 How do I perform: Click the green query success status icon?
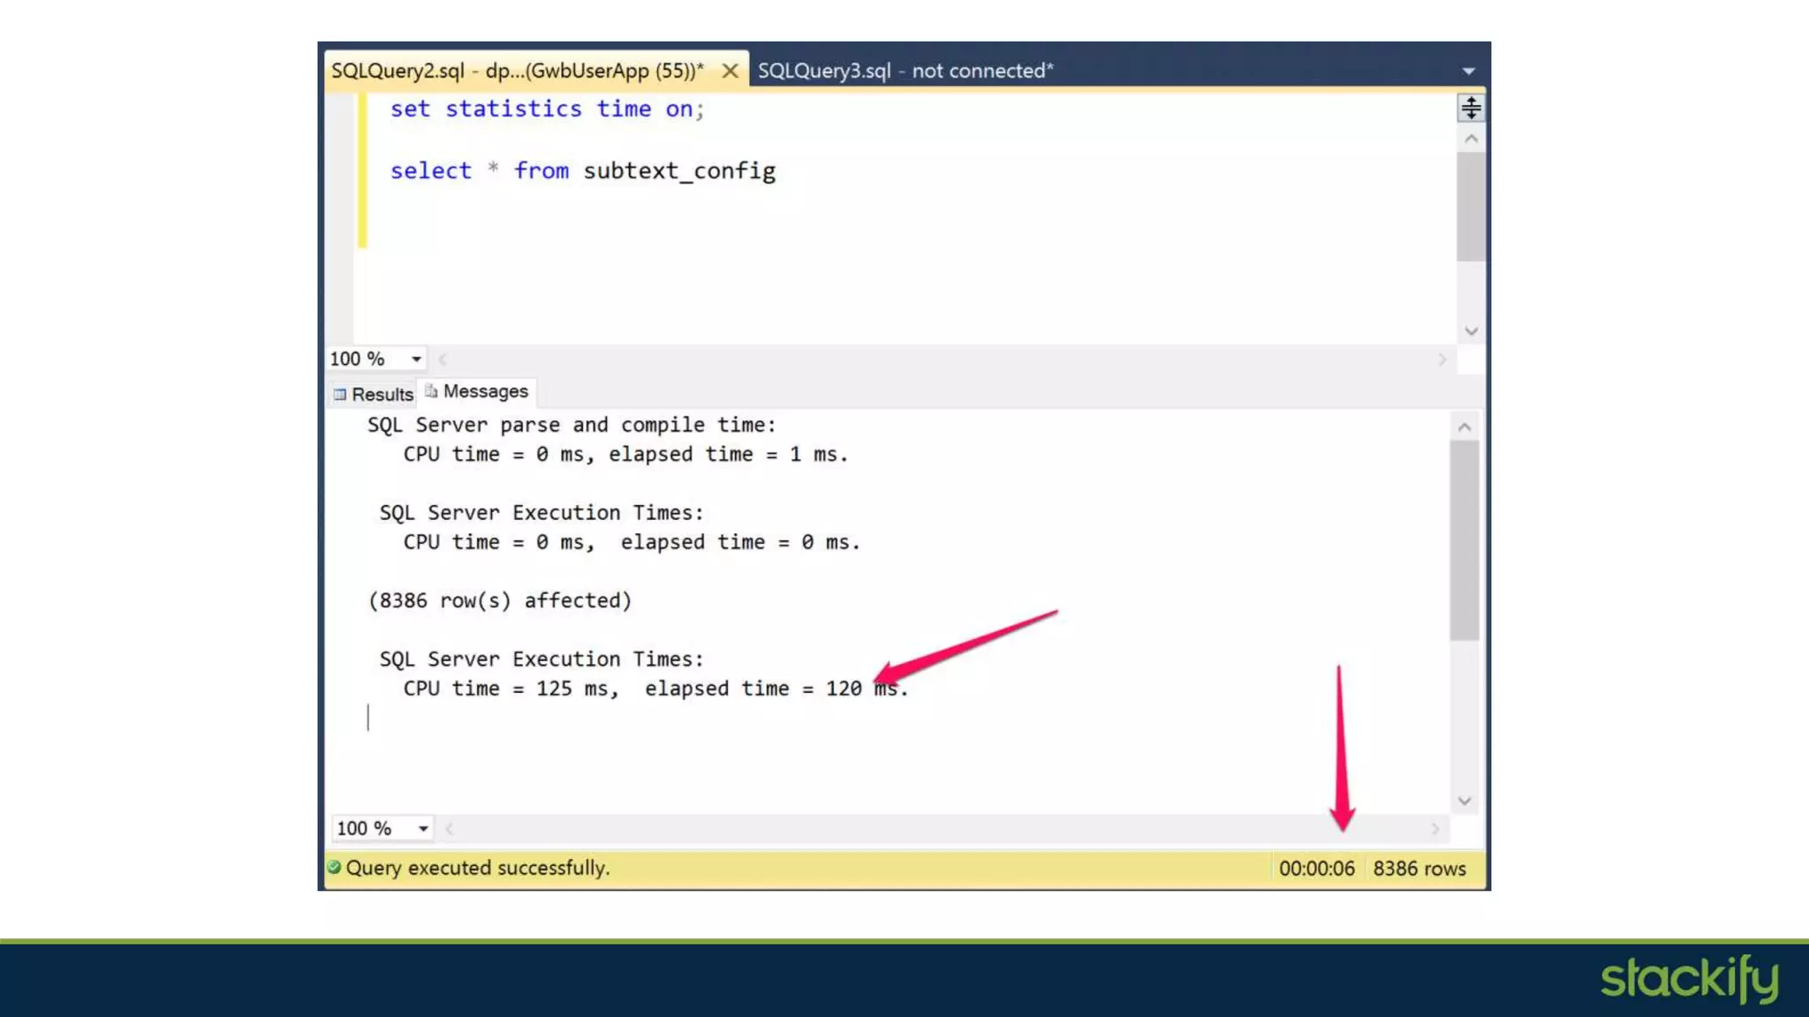point(334,867)
